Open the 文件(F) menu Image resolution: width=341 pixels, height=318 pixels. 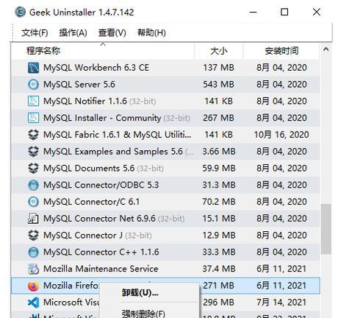[x=35, y=32]
